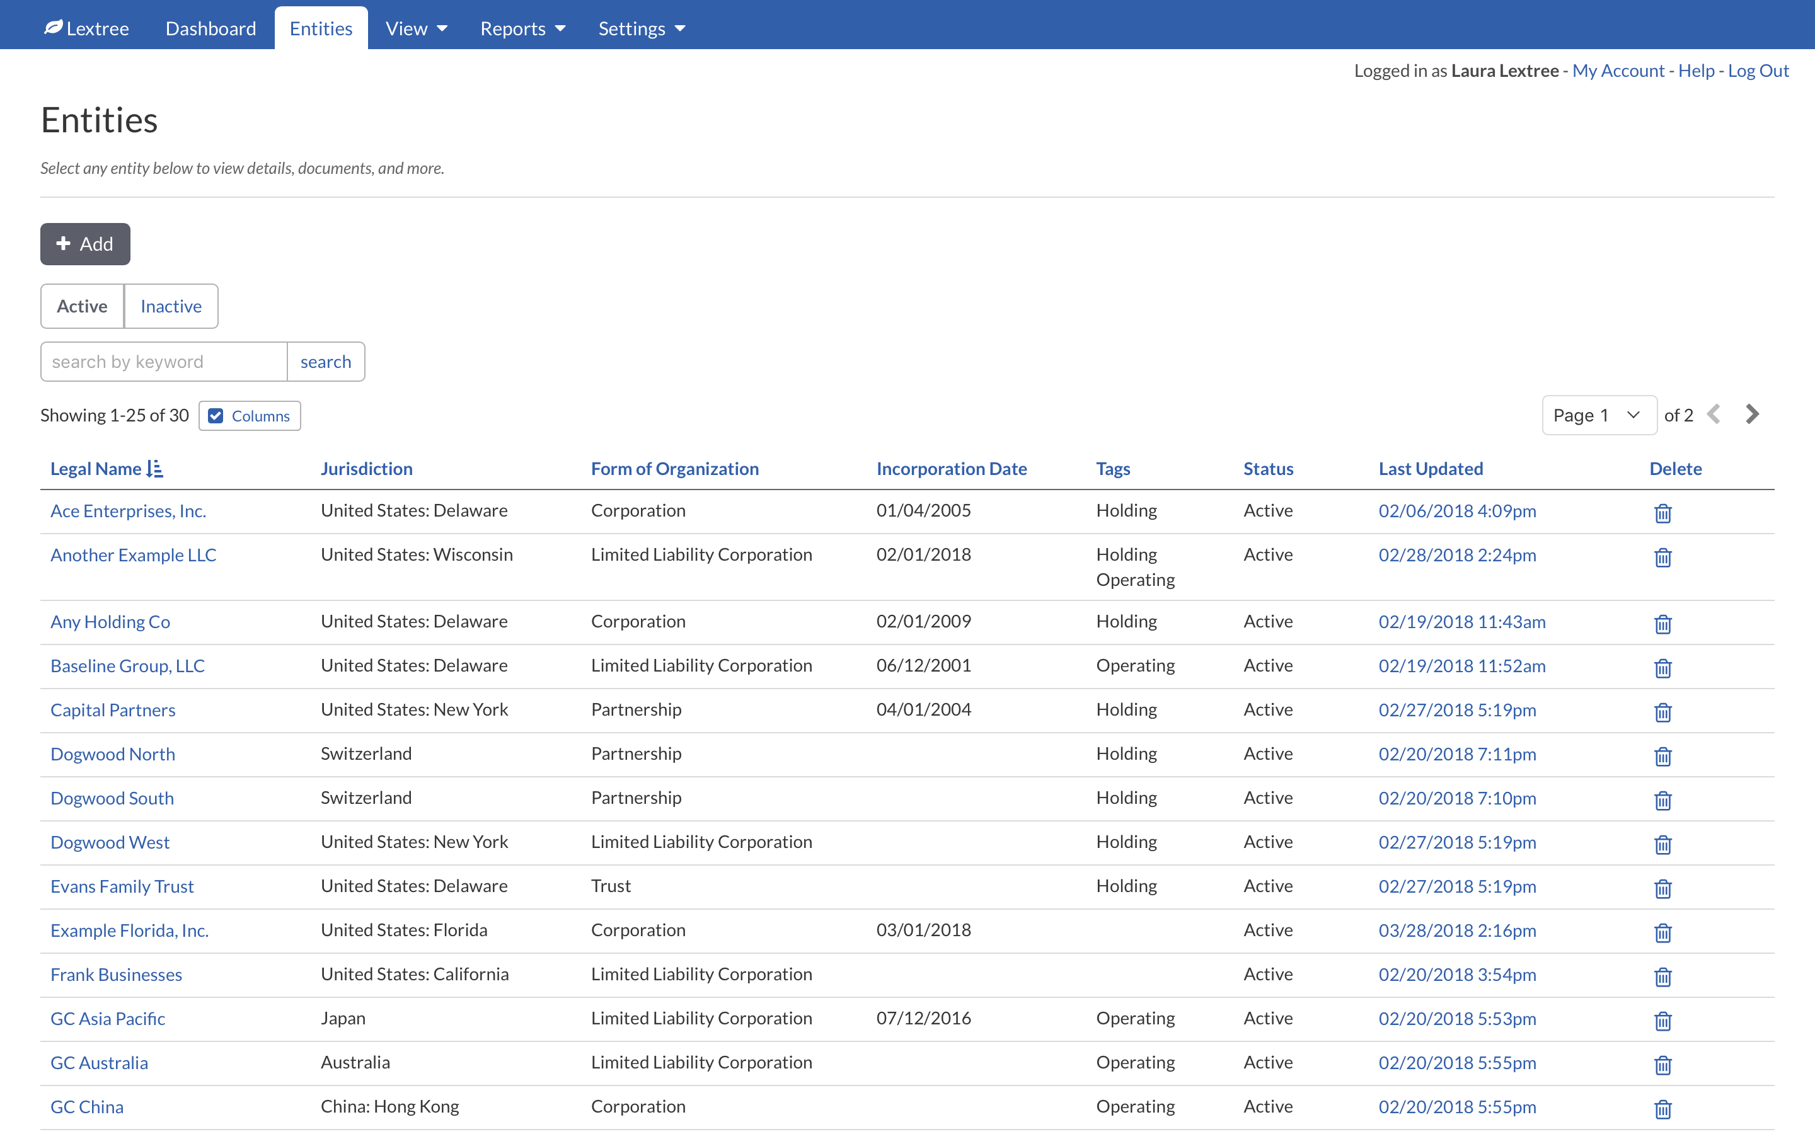Click trash icon in GC Asia Pacific row
The image size is (1815, 1134).
1662,1021
